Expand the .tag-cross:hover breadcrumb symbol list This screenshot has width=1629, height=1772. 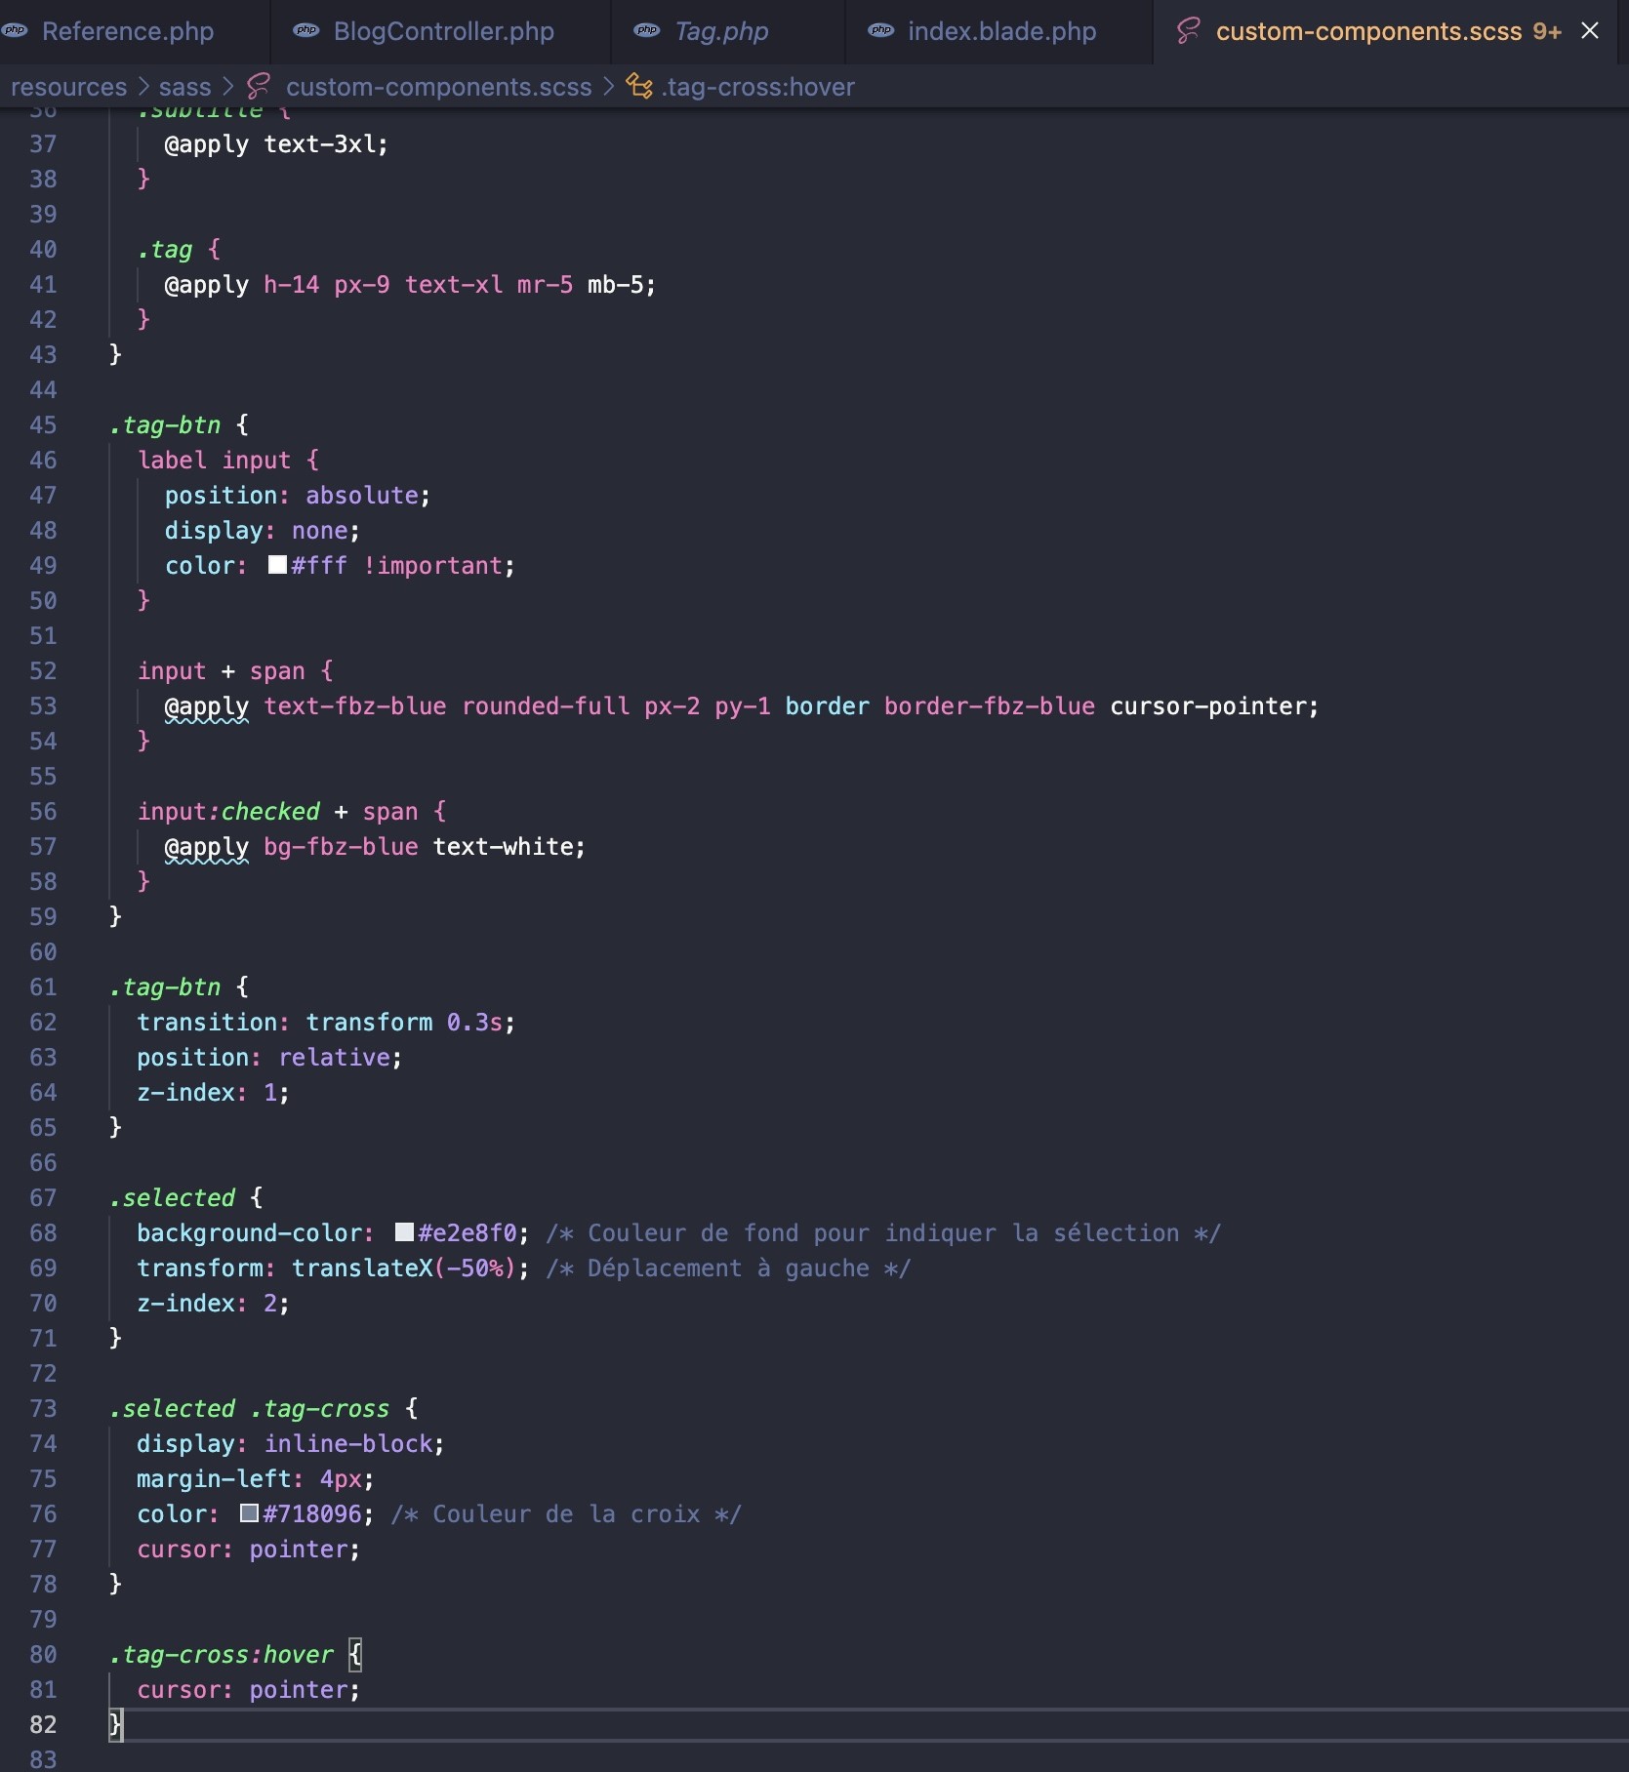[757, 87]
